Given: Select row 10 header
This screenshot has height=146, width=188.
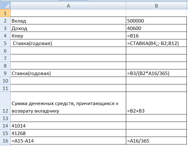Looking at the screenshot, I should click(x=5, y=81).
